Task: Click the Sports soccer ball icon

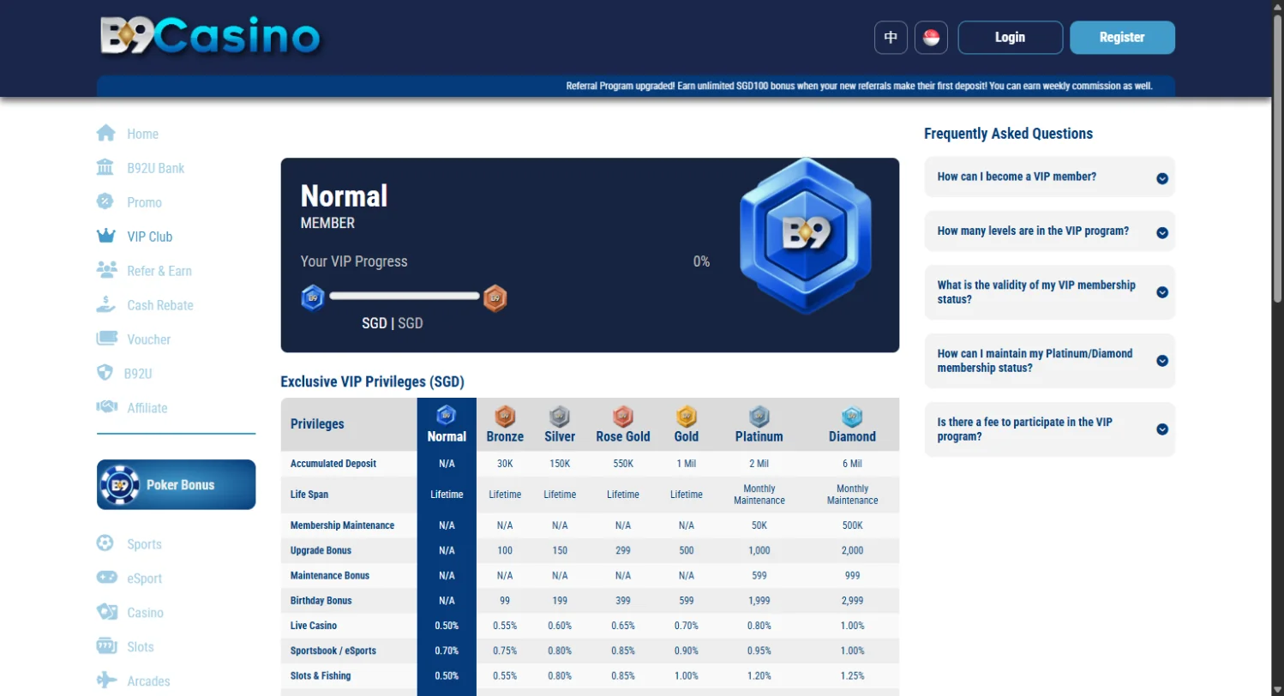Action: pyautogui.click(x=105, y=544)
